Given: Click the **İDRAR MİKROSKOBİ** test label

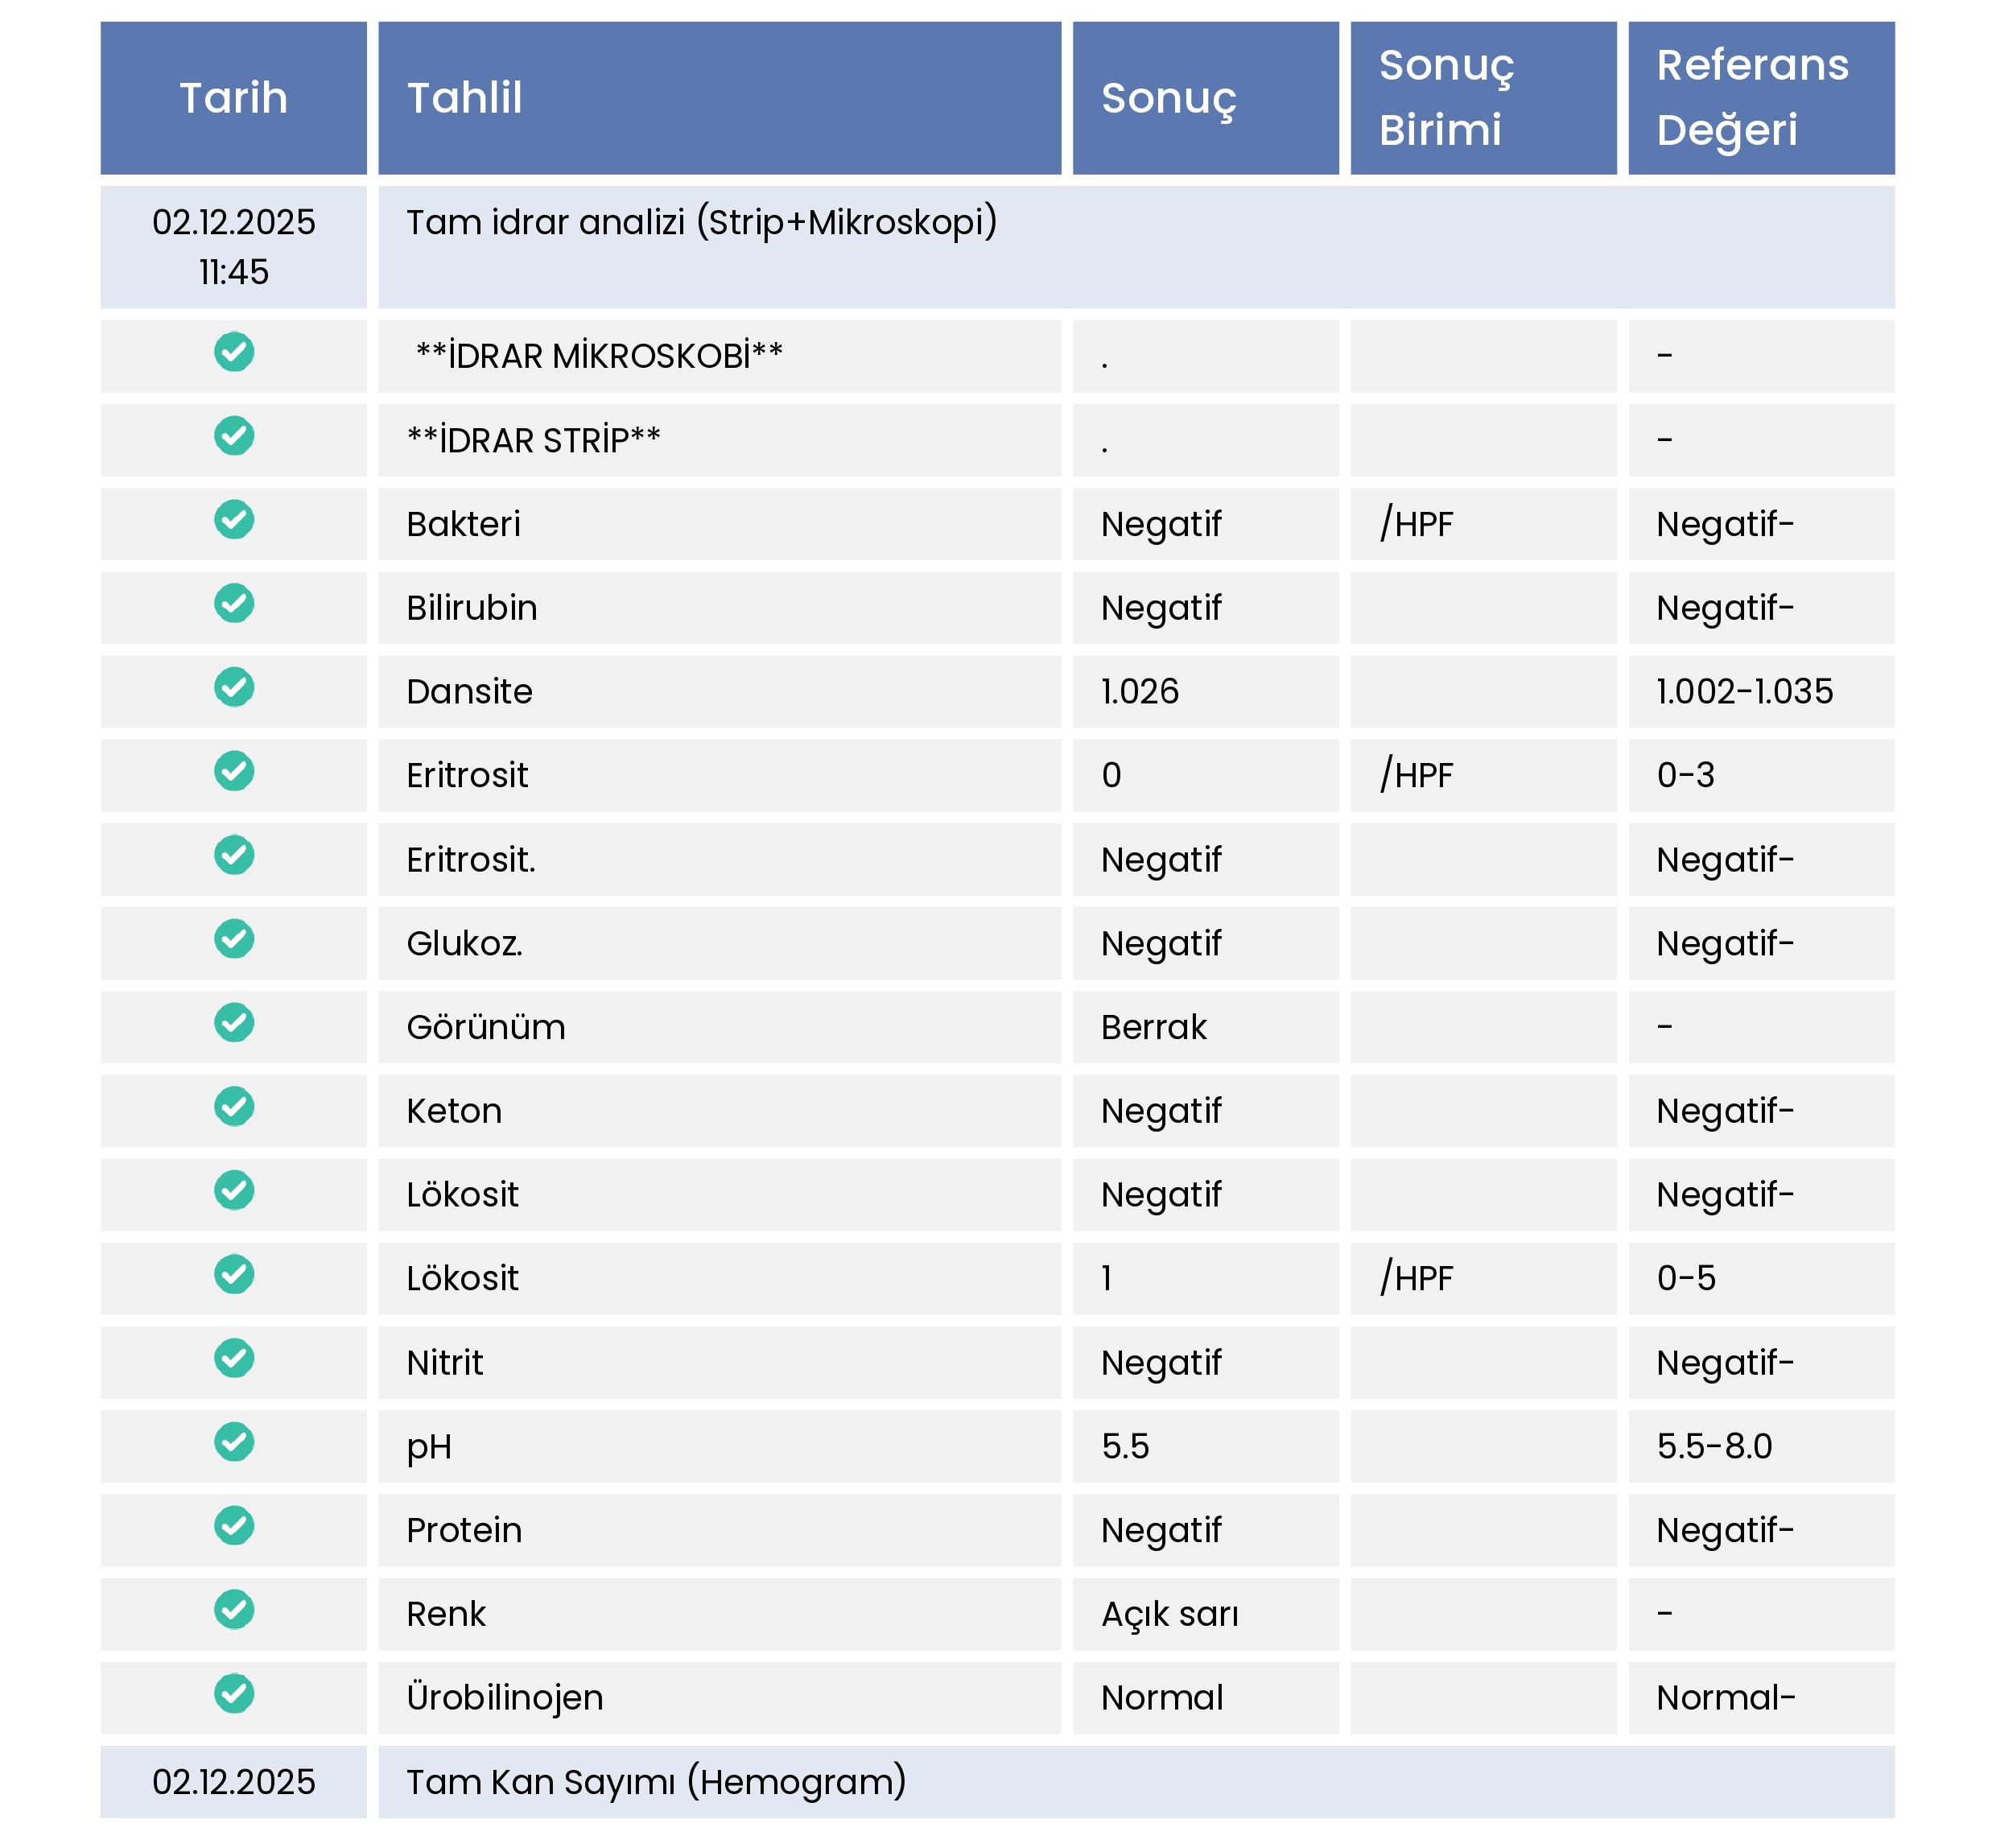Looking at the screenshot, I should point(599,356).
